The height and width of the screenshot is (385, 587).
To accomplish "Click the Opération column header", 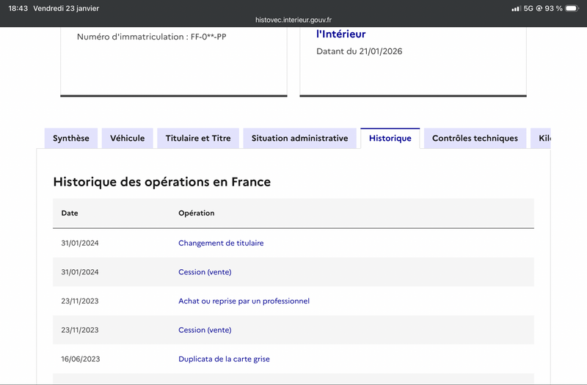I will pyautogui.click(x=196, y=213).
